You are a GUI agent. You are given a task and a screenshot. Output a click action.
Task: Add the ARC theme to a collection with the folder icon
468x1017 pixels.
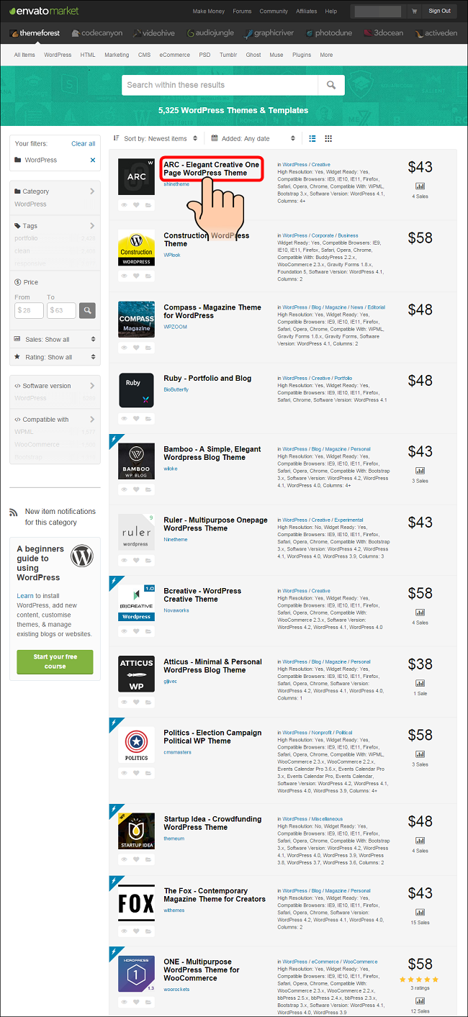(148, 205)
